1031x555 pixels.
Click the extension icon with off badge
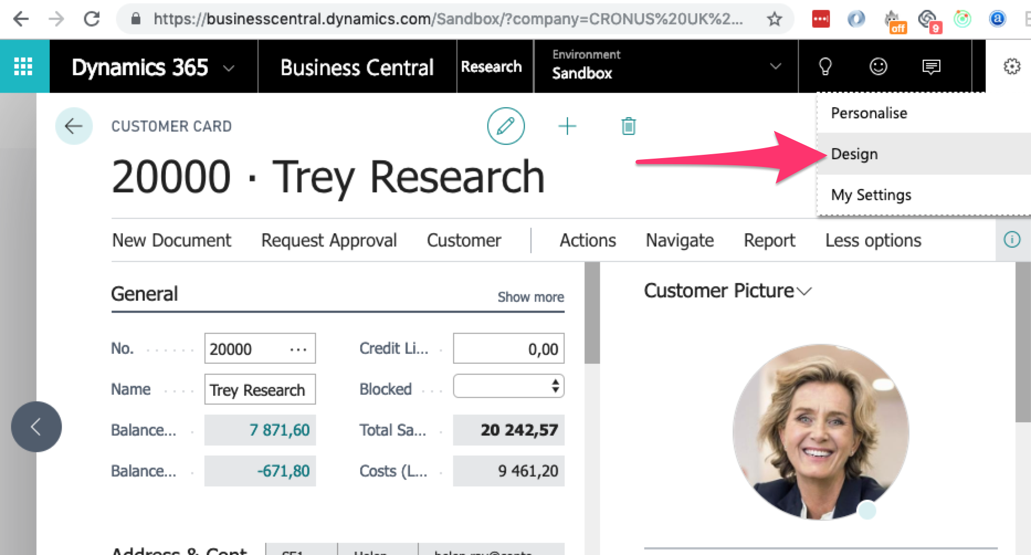tap(895, 21)
